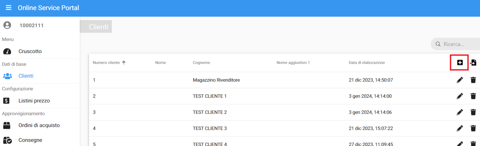
Task: Click date 21 dic 2023, 14:50:07
Action: 371,80
